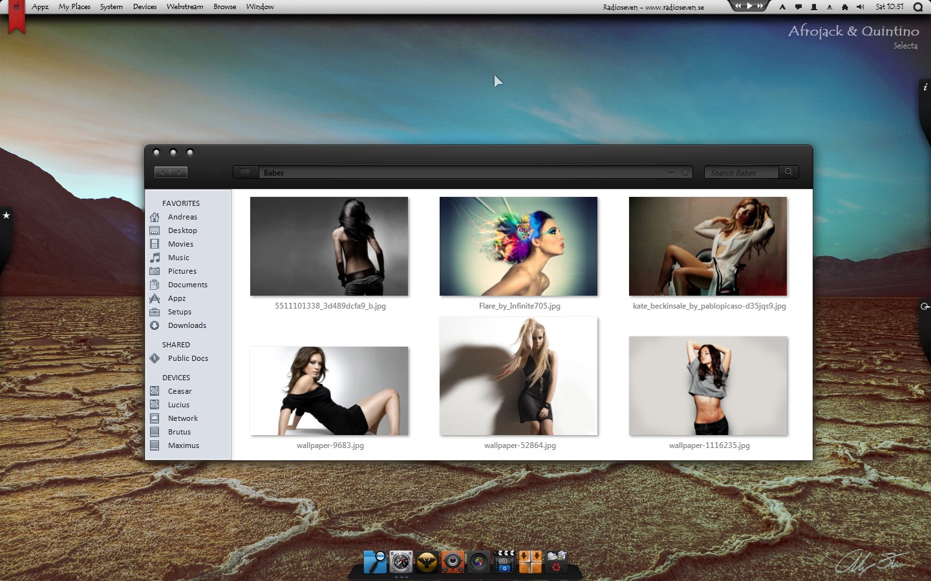The width and height of the screenshot is (931, 581).
Task: Open the chat bubble tray icon
Action: click(x=798, y=7)
